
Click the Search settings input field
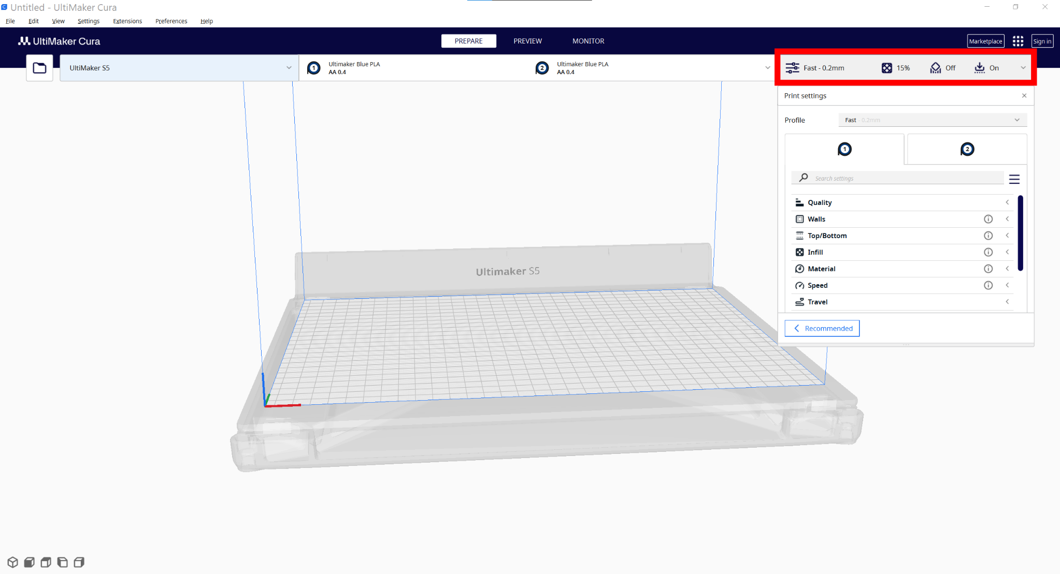pyautogui.click(x=897, y=178)
